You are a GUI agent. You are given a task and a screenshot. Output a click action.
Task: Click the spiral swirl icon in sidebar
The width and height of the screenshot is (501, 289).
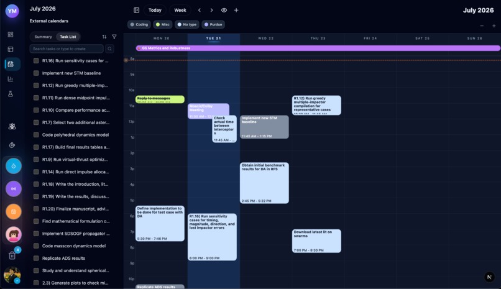12,145
